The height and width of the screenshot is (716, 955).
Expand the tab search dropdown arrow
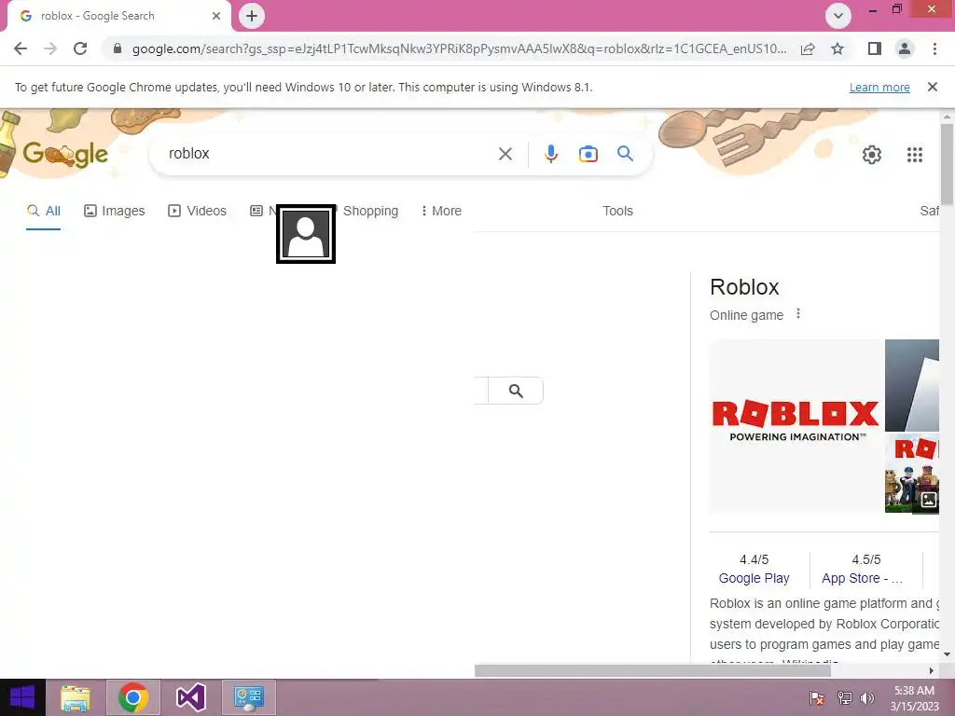pos(838,16)
